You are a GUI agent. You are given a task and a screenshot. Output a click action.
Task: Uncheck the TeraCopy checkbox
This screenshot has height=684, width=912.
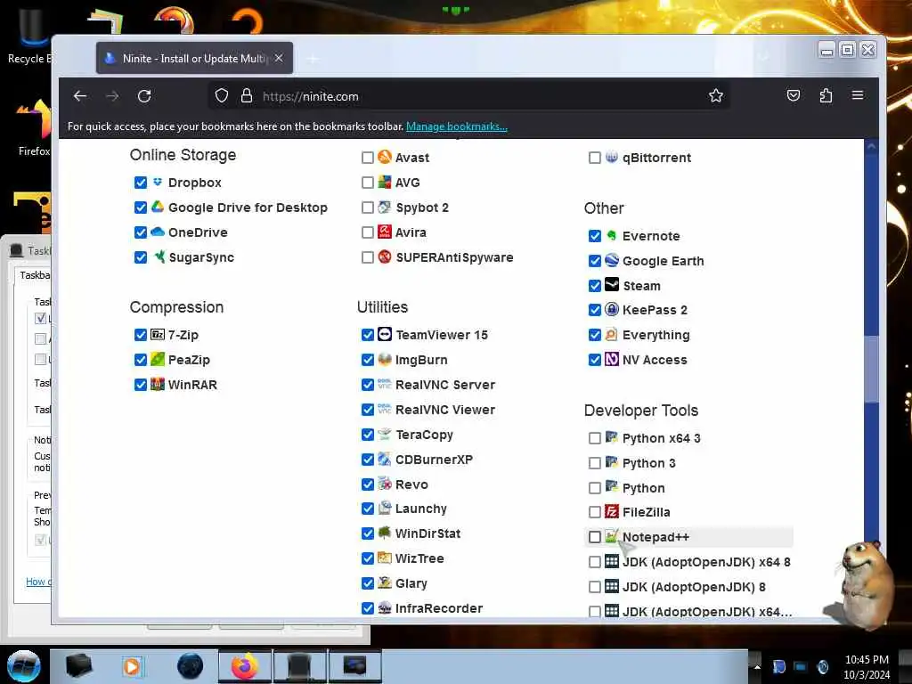pos(367,435)
